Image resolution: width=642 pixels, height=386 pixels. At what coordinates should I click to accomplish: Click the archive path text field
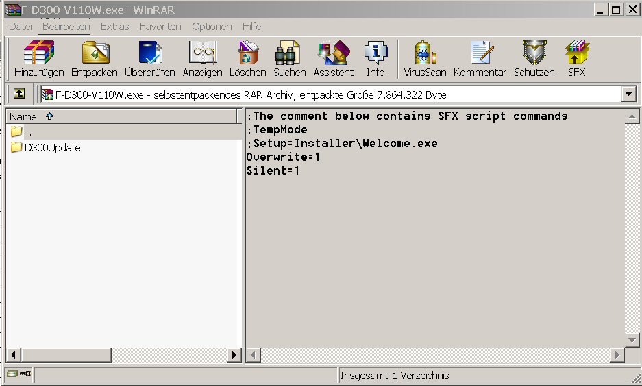click(x=330, y=94)
